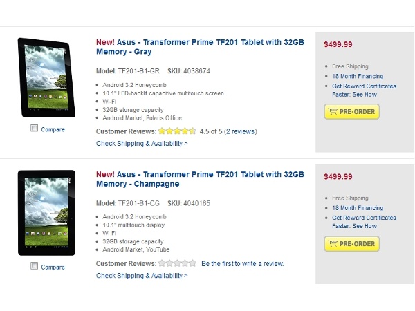Open 18 Month Financing link for Gray tablet

pyautogui.click(x=358, y=76)
